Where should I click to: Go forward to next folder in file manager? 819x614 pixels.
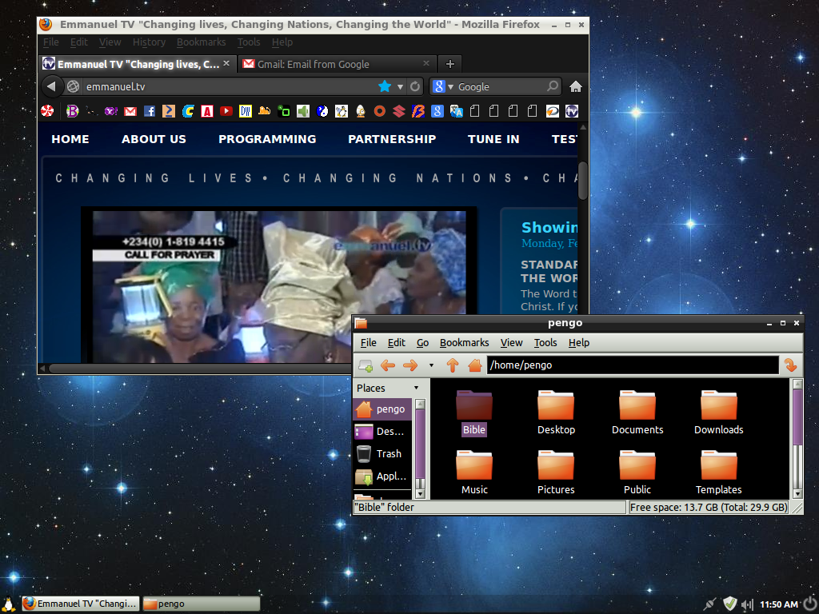coord(410,365)
